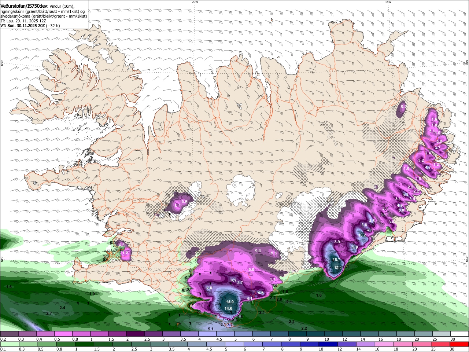The height and width of the screenshot is (352, 469).
Task: Click the 3.2 value on the map
Action: pyautogui.click(x=421, y=161)
